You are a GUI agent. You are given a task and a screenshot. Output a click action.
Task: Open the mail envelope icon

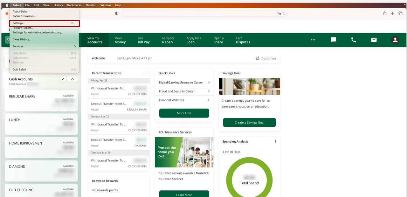pyautogui.click(x=374, y=40)
